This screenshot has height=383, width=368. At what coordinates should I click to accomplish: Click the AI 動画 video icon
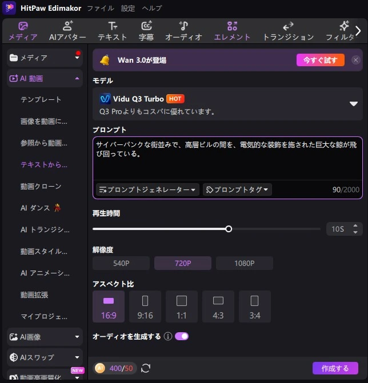click(14, 78)
